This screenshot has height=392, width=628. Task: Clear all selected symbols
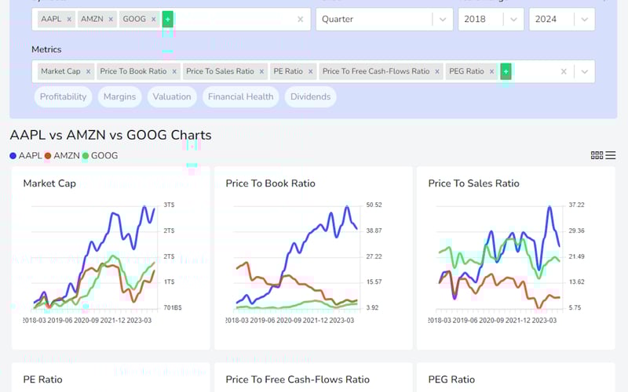300,19
